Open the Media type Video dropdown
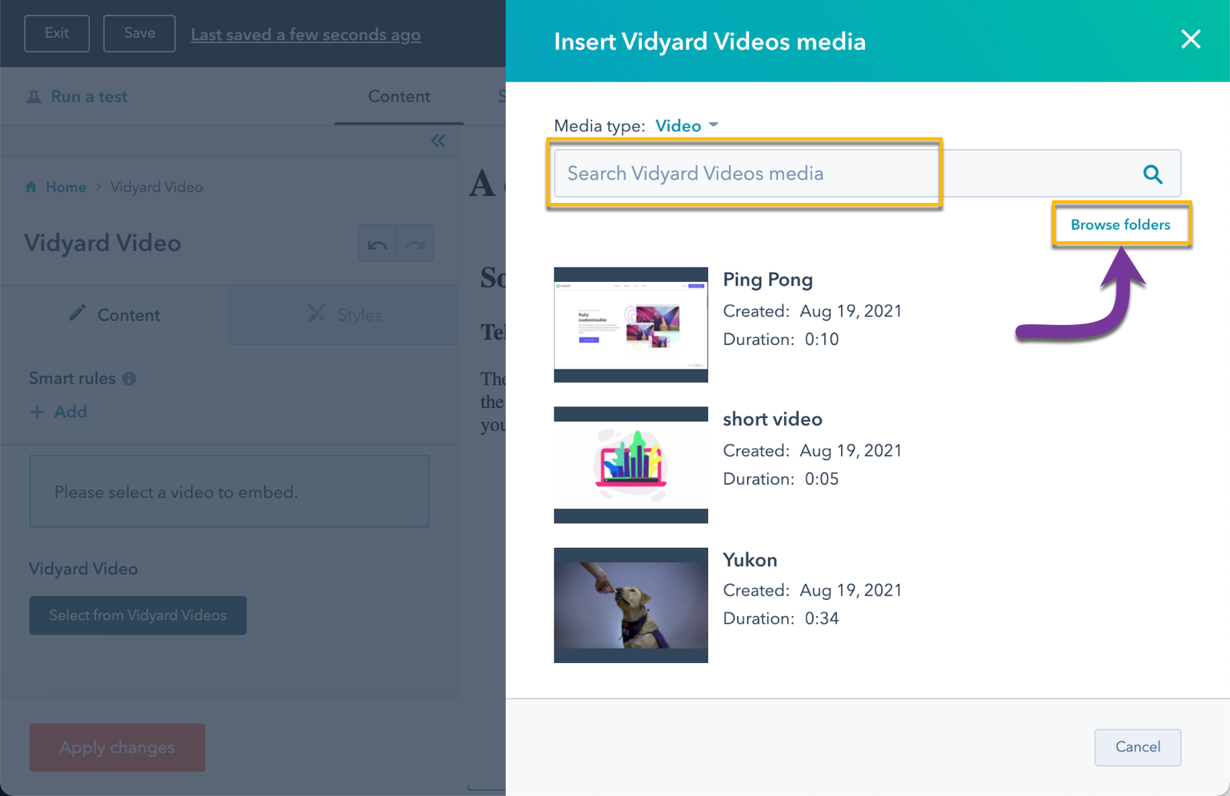 point(686,126)
